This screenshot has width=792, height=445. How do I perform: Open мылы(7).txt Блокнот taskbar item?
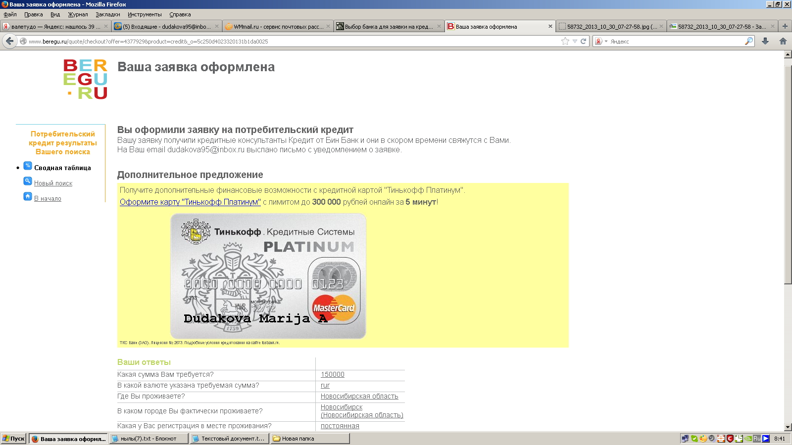pos(149,439)
